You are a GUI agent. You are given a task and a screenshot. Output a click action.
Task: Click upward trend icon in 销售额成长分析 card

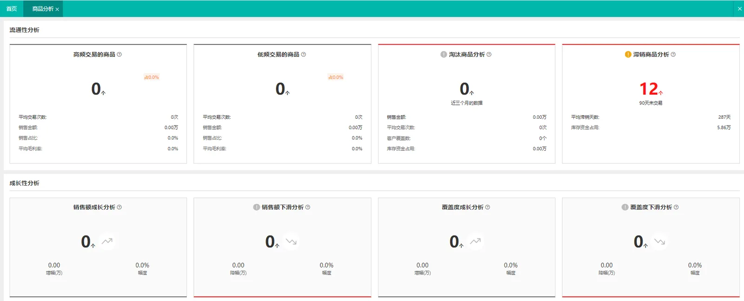pos(107,241)
